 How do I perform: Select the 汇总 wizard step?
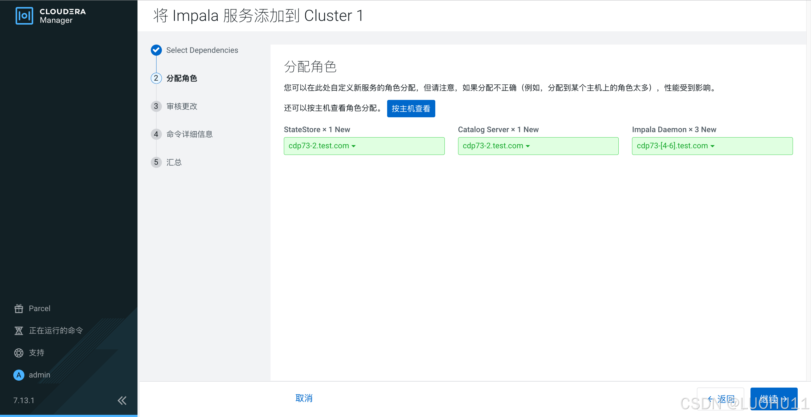coord(174,162)
